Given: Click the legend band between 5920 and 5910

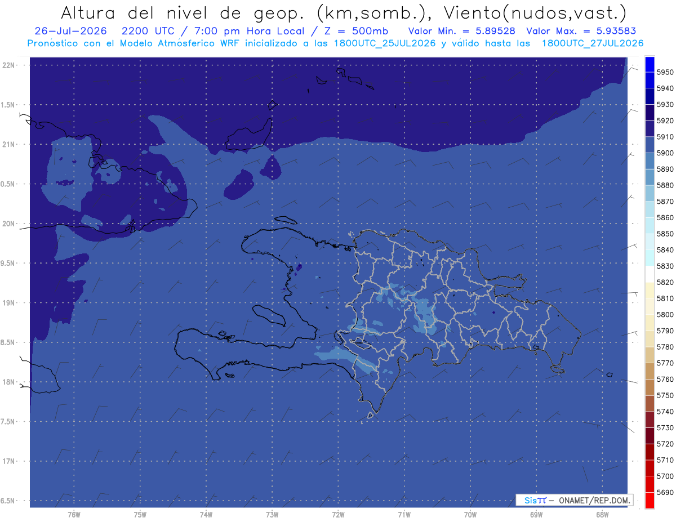Looking at the screenshot, I should click(650, 128).
